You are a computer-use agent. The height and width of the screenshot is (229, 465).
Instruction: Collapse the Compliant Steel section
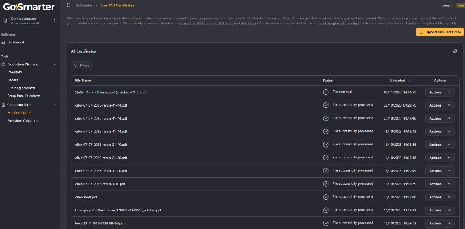(54, 105)
